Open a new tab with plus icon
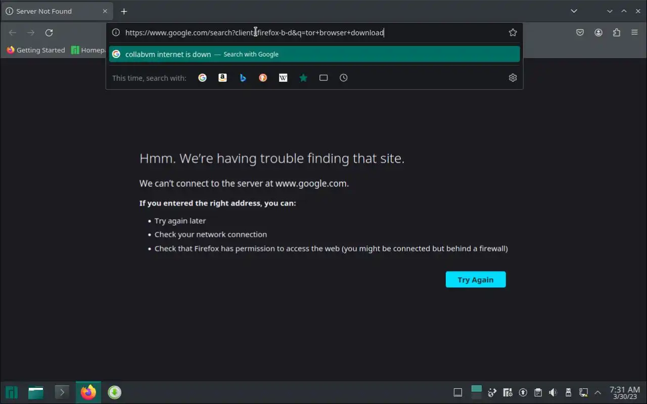Screen dimensions: 647x404 click(124, 11)
